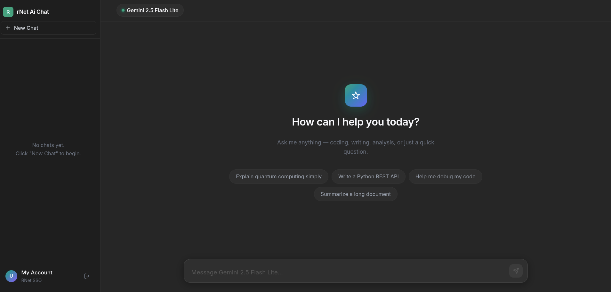Click the "No chats yet." text
Viewport: 611px width, 292px height.
click(48, 145)
